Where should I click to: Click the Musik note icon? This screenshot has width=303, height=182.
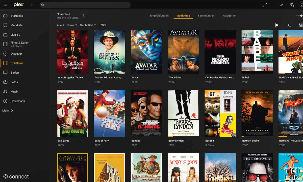5,92
